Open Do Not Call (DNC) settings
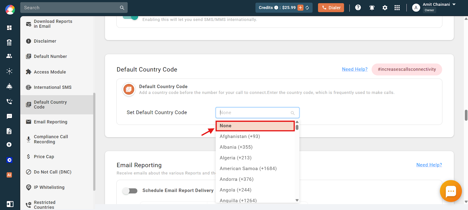Image resolution: width=468 pixels, height=210 pixels. pos(57,172)
